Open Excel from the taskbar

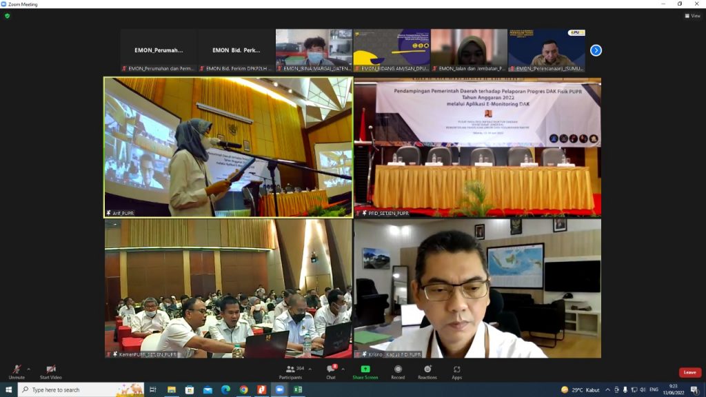[x=298, y=389]
